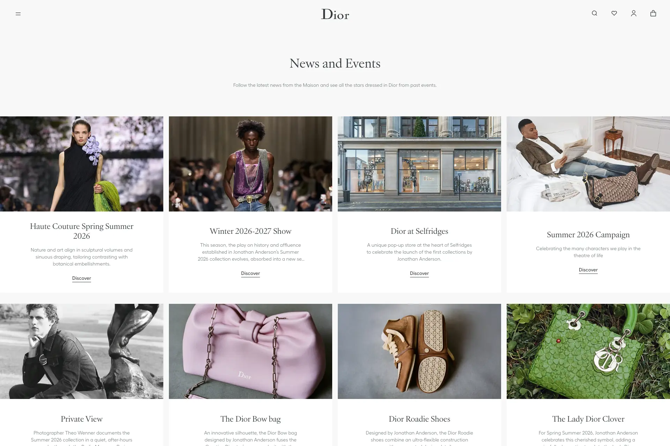Open the pink Dior Bow bag image
Viewport: 670px width, 446px height.
251,351
